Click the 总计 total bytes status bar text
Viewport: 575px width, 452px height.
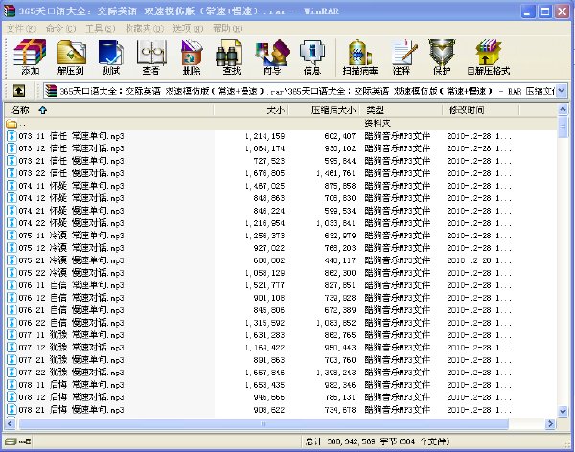click(x=378, y=441)
